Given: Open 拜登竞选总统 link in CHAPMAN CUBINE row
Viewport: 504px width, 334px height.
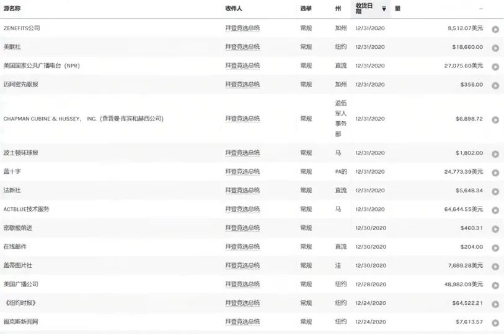Looking at the screenshot, I should click(x=242, y=119).
